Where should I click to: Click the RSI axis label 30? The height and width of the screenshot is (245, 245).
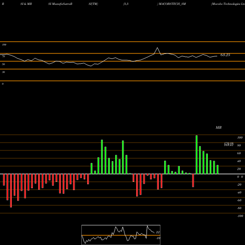pos(3,72)
